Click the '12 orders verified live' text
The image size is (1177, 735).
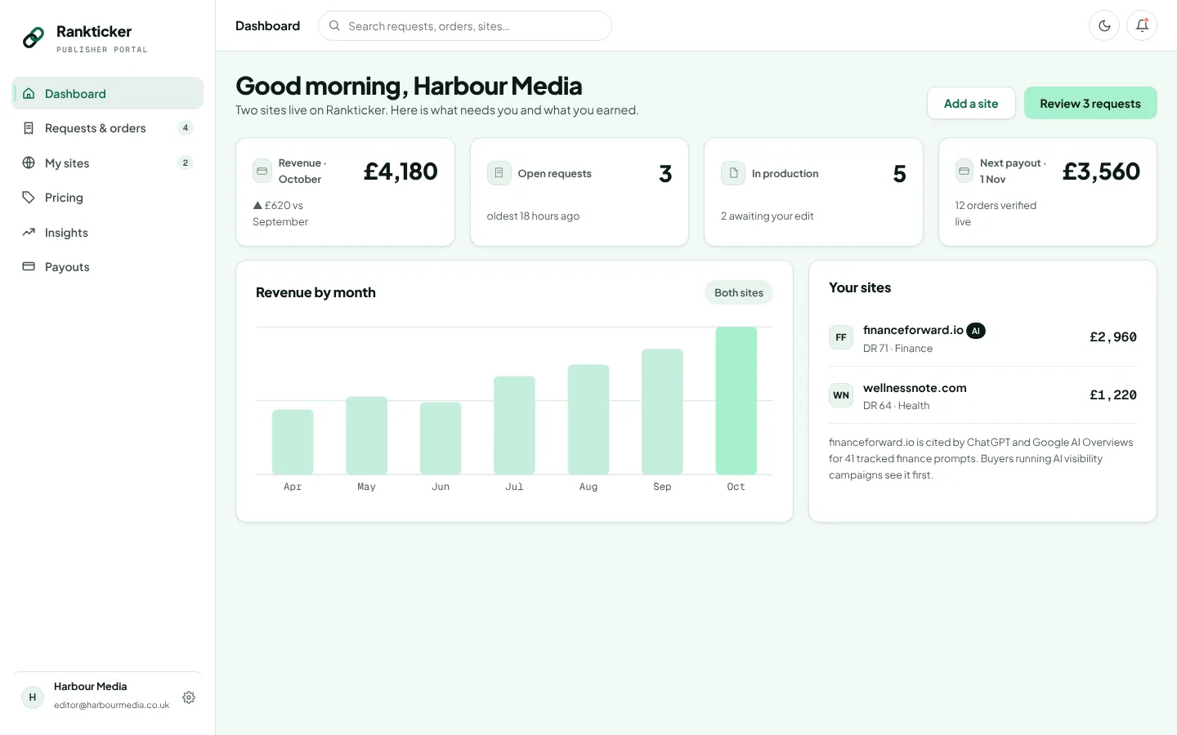tap(996, 213)
